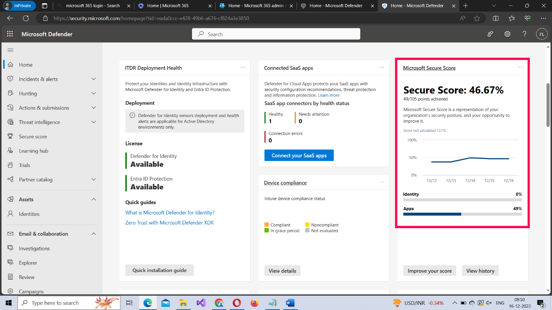Click the Review icon in the sidebar
Image resolution: width=552 pixels, height=310 pixels.
[10, 277]
